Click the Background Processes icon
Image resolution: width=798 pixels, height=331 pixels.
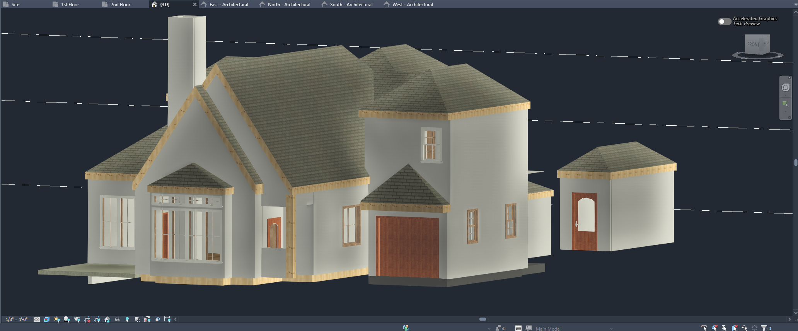pyautogui.click(x=754, y=328)
